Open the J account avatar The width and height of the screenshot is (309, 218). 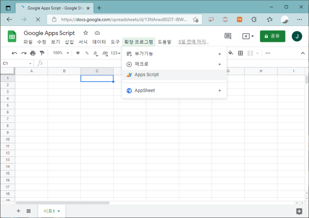point(297,36)
